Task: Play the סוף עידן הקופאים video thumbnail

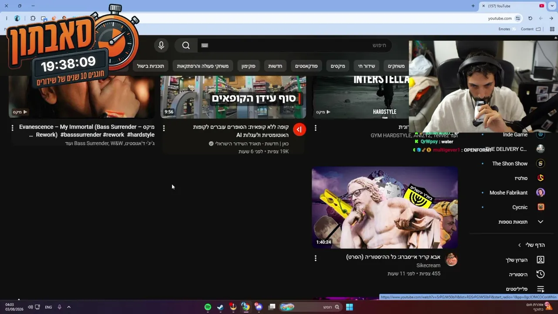Action: pos(233,97)
